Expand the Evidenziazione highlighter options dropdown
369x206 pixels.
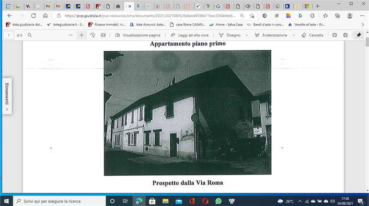(x=293, y=35)
